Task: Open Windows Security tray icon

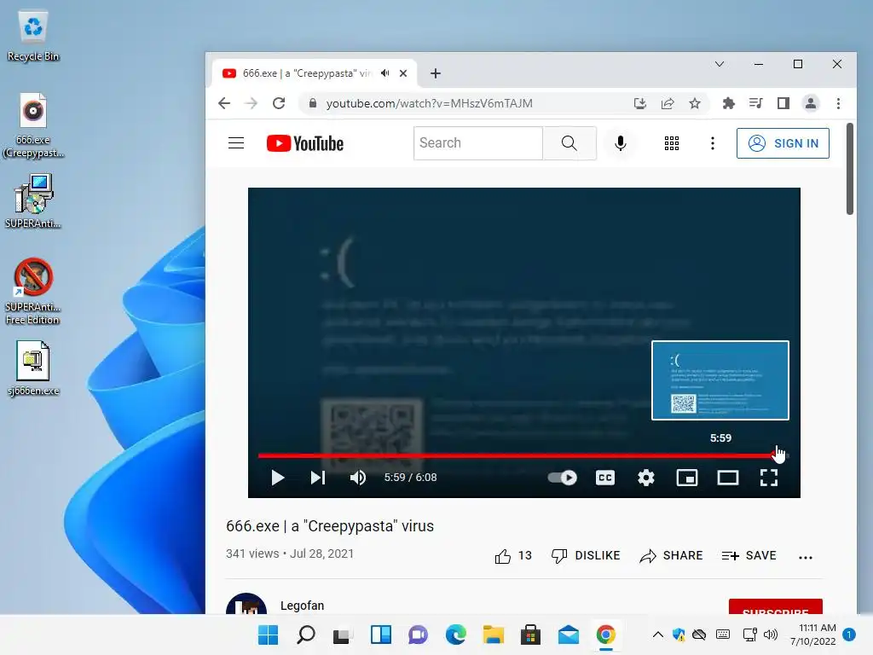Action: pyautogui.click(x=678, y=635)
